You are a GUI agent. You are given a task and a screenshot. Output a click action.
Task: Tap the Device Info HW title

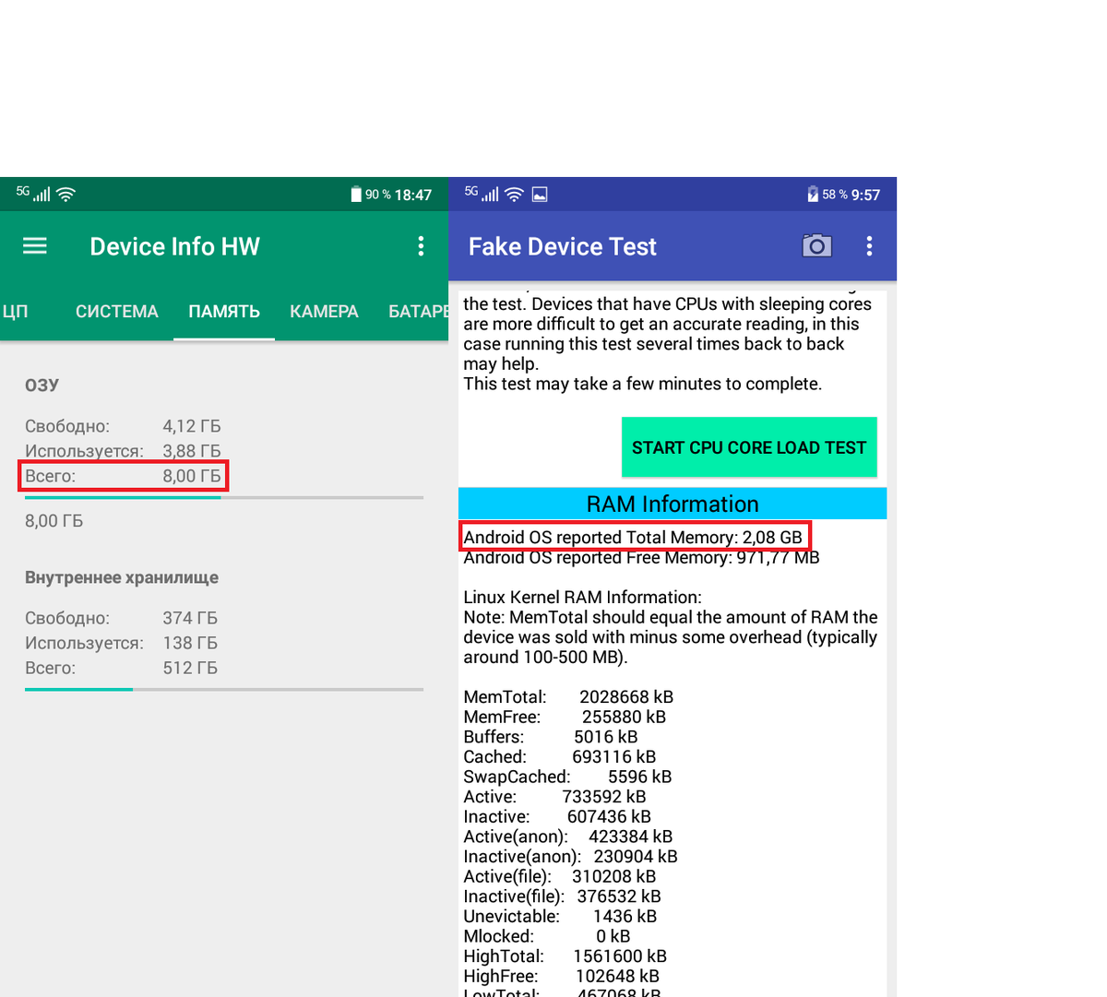click(x=175, y=246)
